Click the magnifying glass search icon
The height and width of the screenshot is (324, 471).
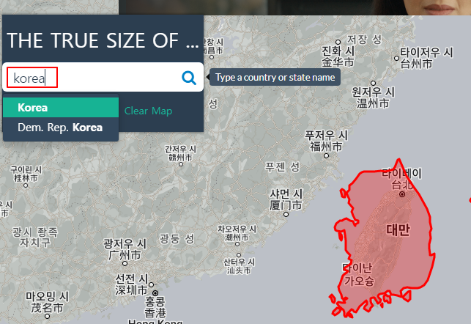189,78
